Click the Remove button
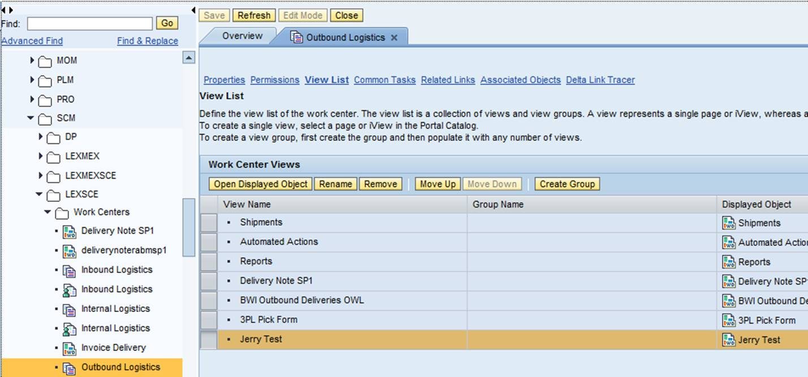The width and height of the screenshot is (808, 377). point(381,184)
